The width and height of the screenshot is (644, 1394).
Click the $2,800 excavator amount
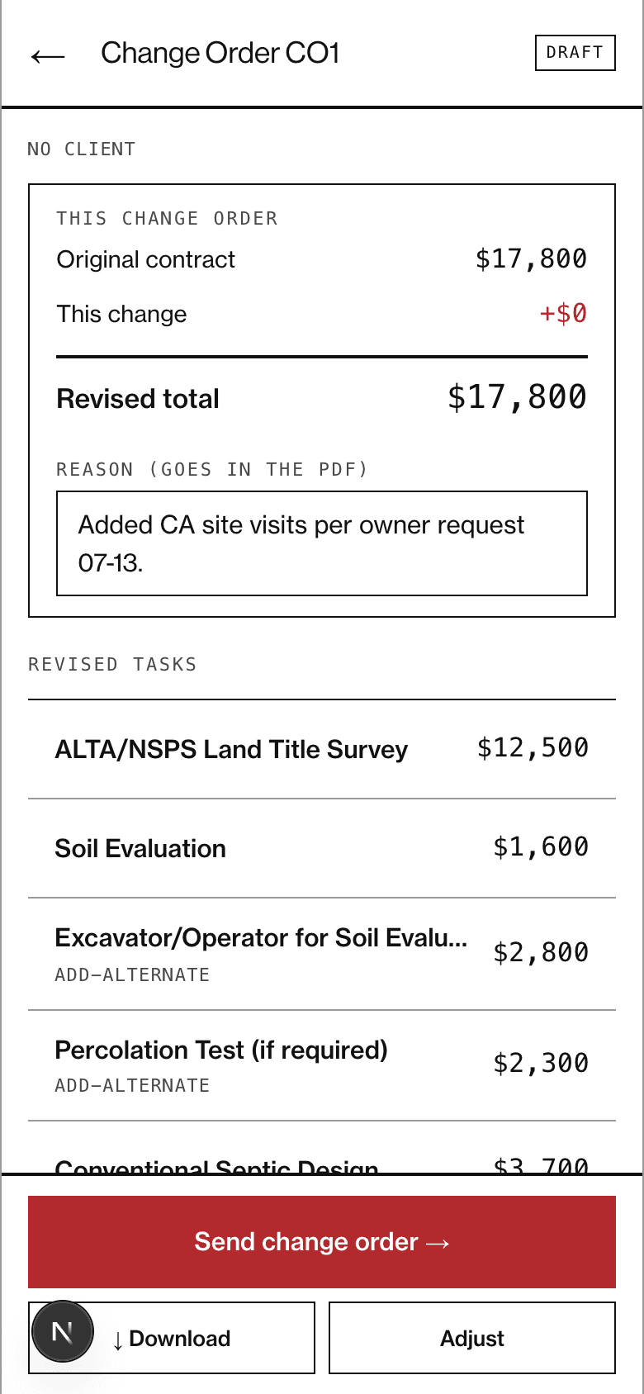541,953
